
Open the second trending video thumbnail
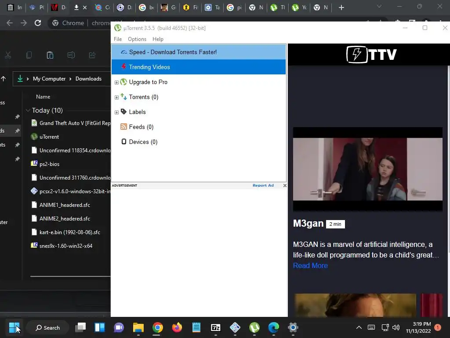(x=355, y=305)
